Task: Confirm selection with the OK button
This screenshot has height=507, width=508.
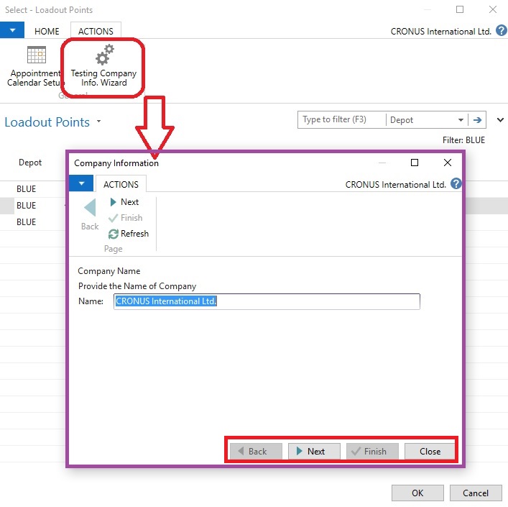Action: pyautogui.click(x=417, y=493)
